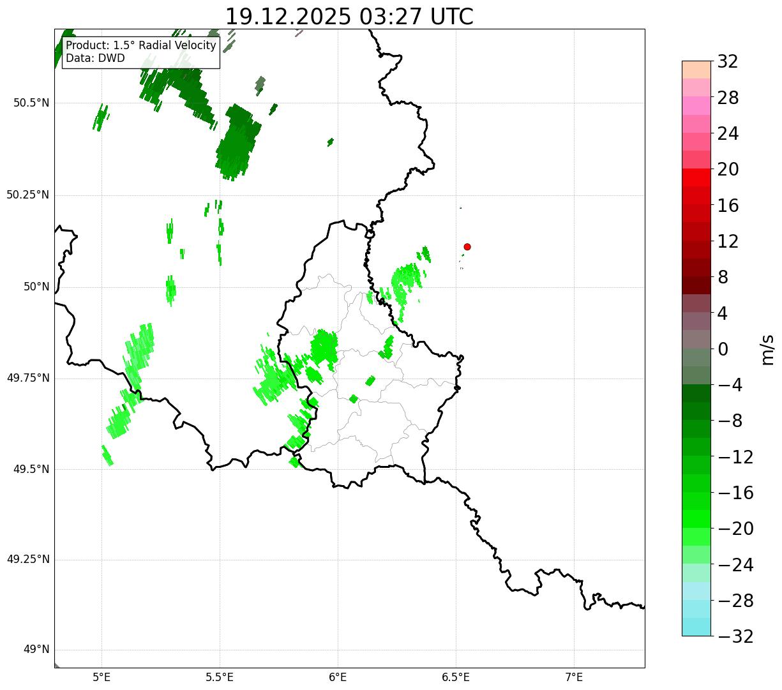Click the colorbar tick label 24

pyautogui.click(x=728, y=134)
